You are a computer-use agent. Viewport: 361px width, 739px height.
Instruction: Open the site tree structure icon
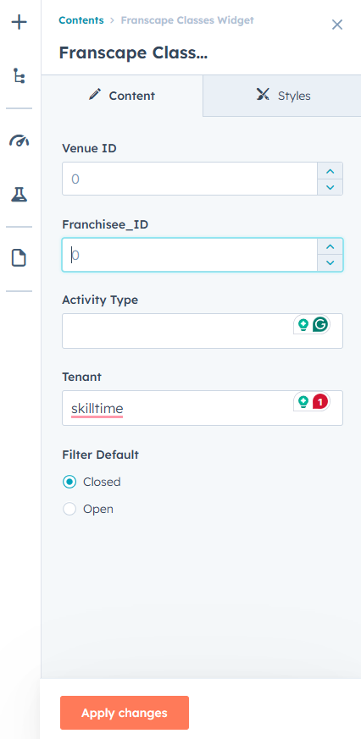point(19,76)
